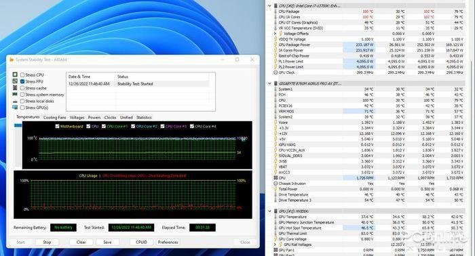Collapse the GIGABYTE B760M AORUS PRO group

tap(269, 83)
